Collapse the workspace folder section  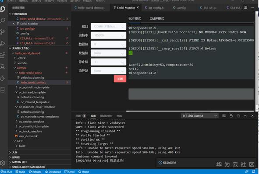39,48
